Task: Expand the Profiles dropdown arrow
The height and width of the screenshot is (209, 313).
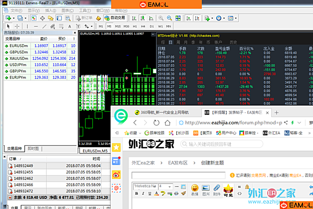Action: tap(26, 18)
